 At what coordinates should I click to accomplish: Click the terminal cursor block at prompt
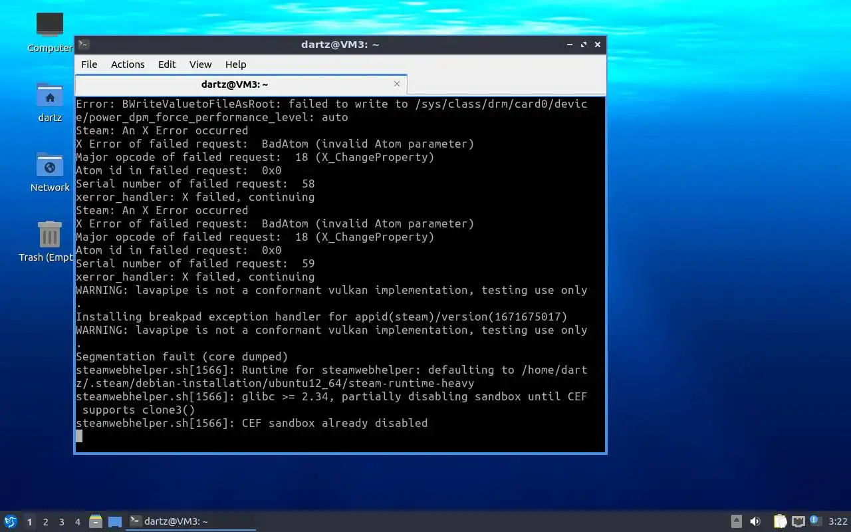tap(79, 436)
